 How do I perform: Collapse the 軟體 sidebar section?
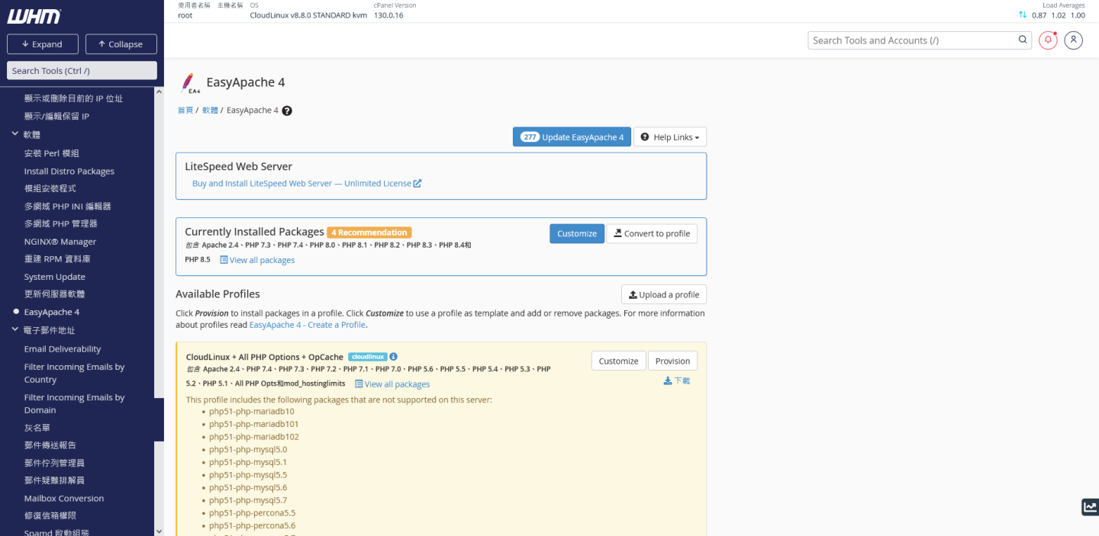[15, 134]
